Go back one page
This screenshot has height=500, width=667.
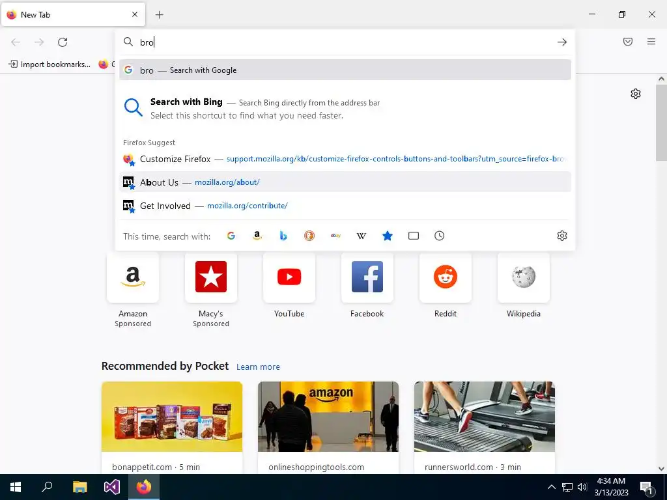point(16,42)
